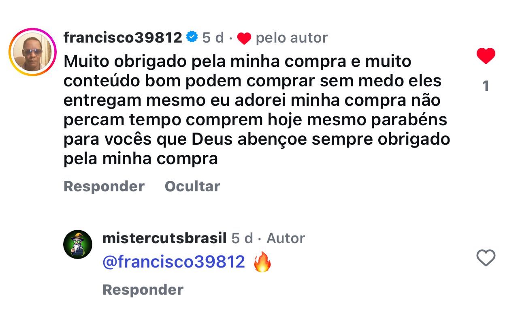Click the 'Autor' label next to mistercutsbrasil
Viewport: 520px width, 330px height.
(286, 238)
